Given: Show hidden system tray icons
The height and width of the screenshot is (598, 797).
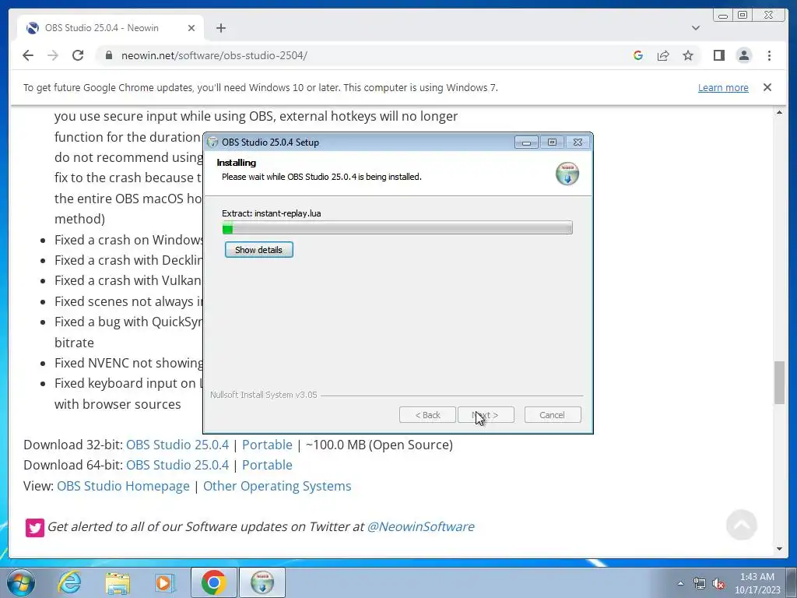Looking at the screenshot, I should [680, 583].
